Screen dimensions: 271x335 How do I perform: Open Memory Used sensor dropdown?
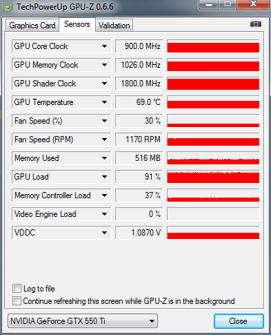[x=104, y=158]
